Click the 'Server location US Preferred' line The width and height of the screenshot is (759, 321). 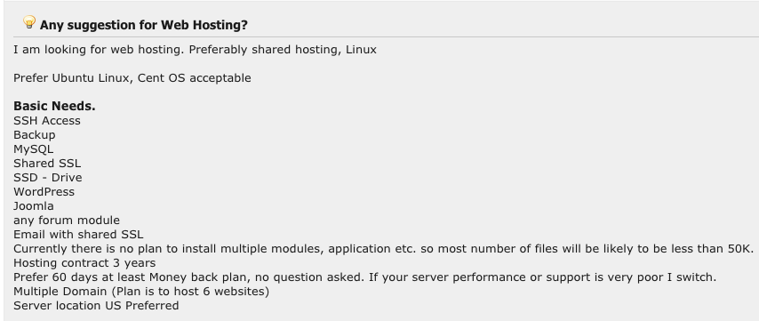point(96,306)
